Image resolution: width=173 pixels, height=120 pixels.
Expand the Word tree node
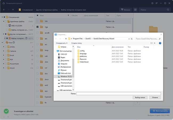[x=3, y=68]
